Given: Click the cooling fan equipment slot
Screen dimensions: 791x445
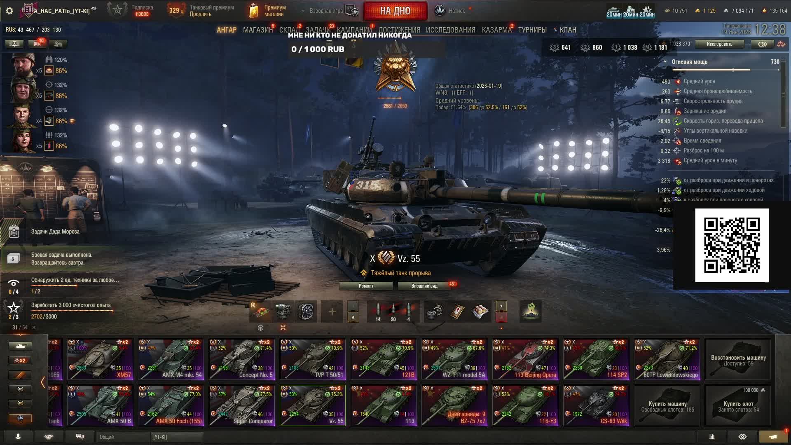Looking at the screenshot, I should pyautogui.click(x=306, y=311).
